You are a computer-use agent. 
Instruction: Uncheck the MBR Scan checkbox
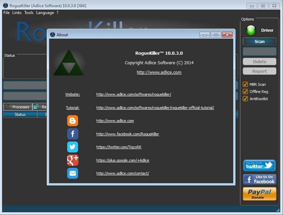245,84
